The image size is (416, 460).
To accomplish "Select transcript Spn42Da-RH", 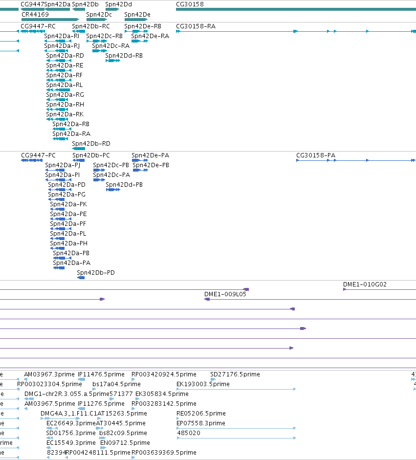I will pyautogui.click(x=65, y=105).
